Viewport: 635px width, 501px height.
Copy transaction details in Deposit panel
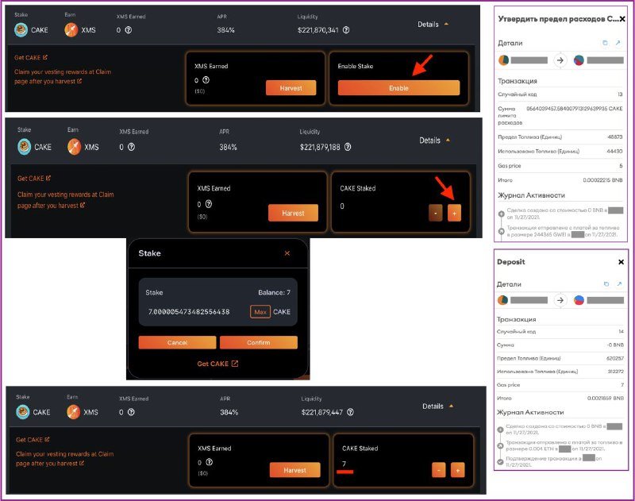[605, 283]
